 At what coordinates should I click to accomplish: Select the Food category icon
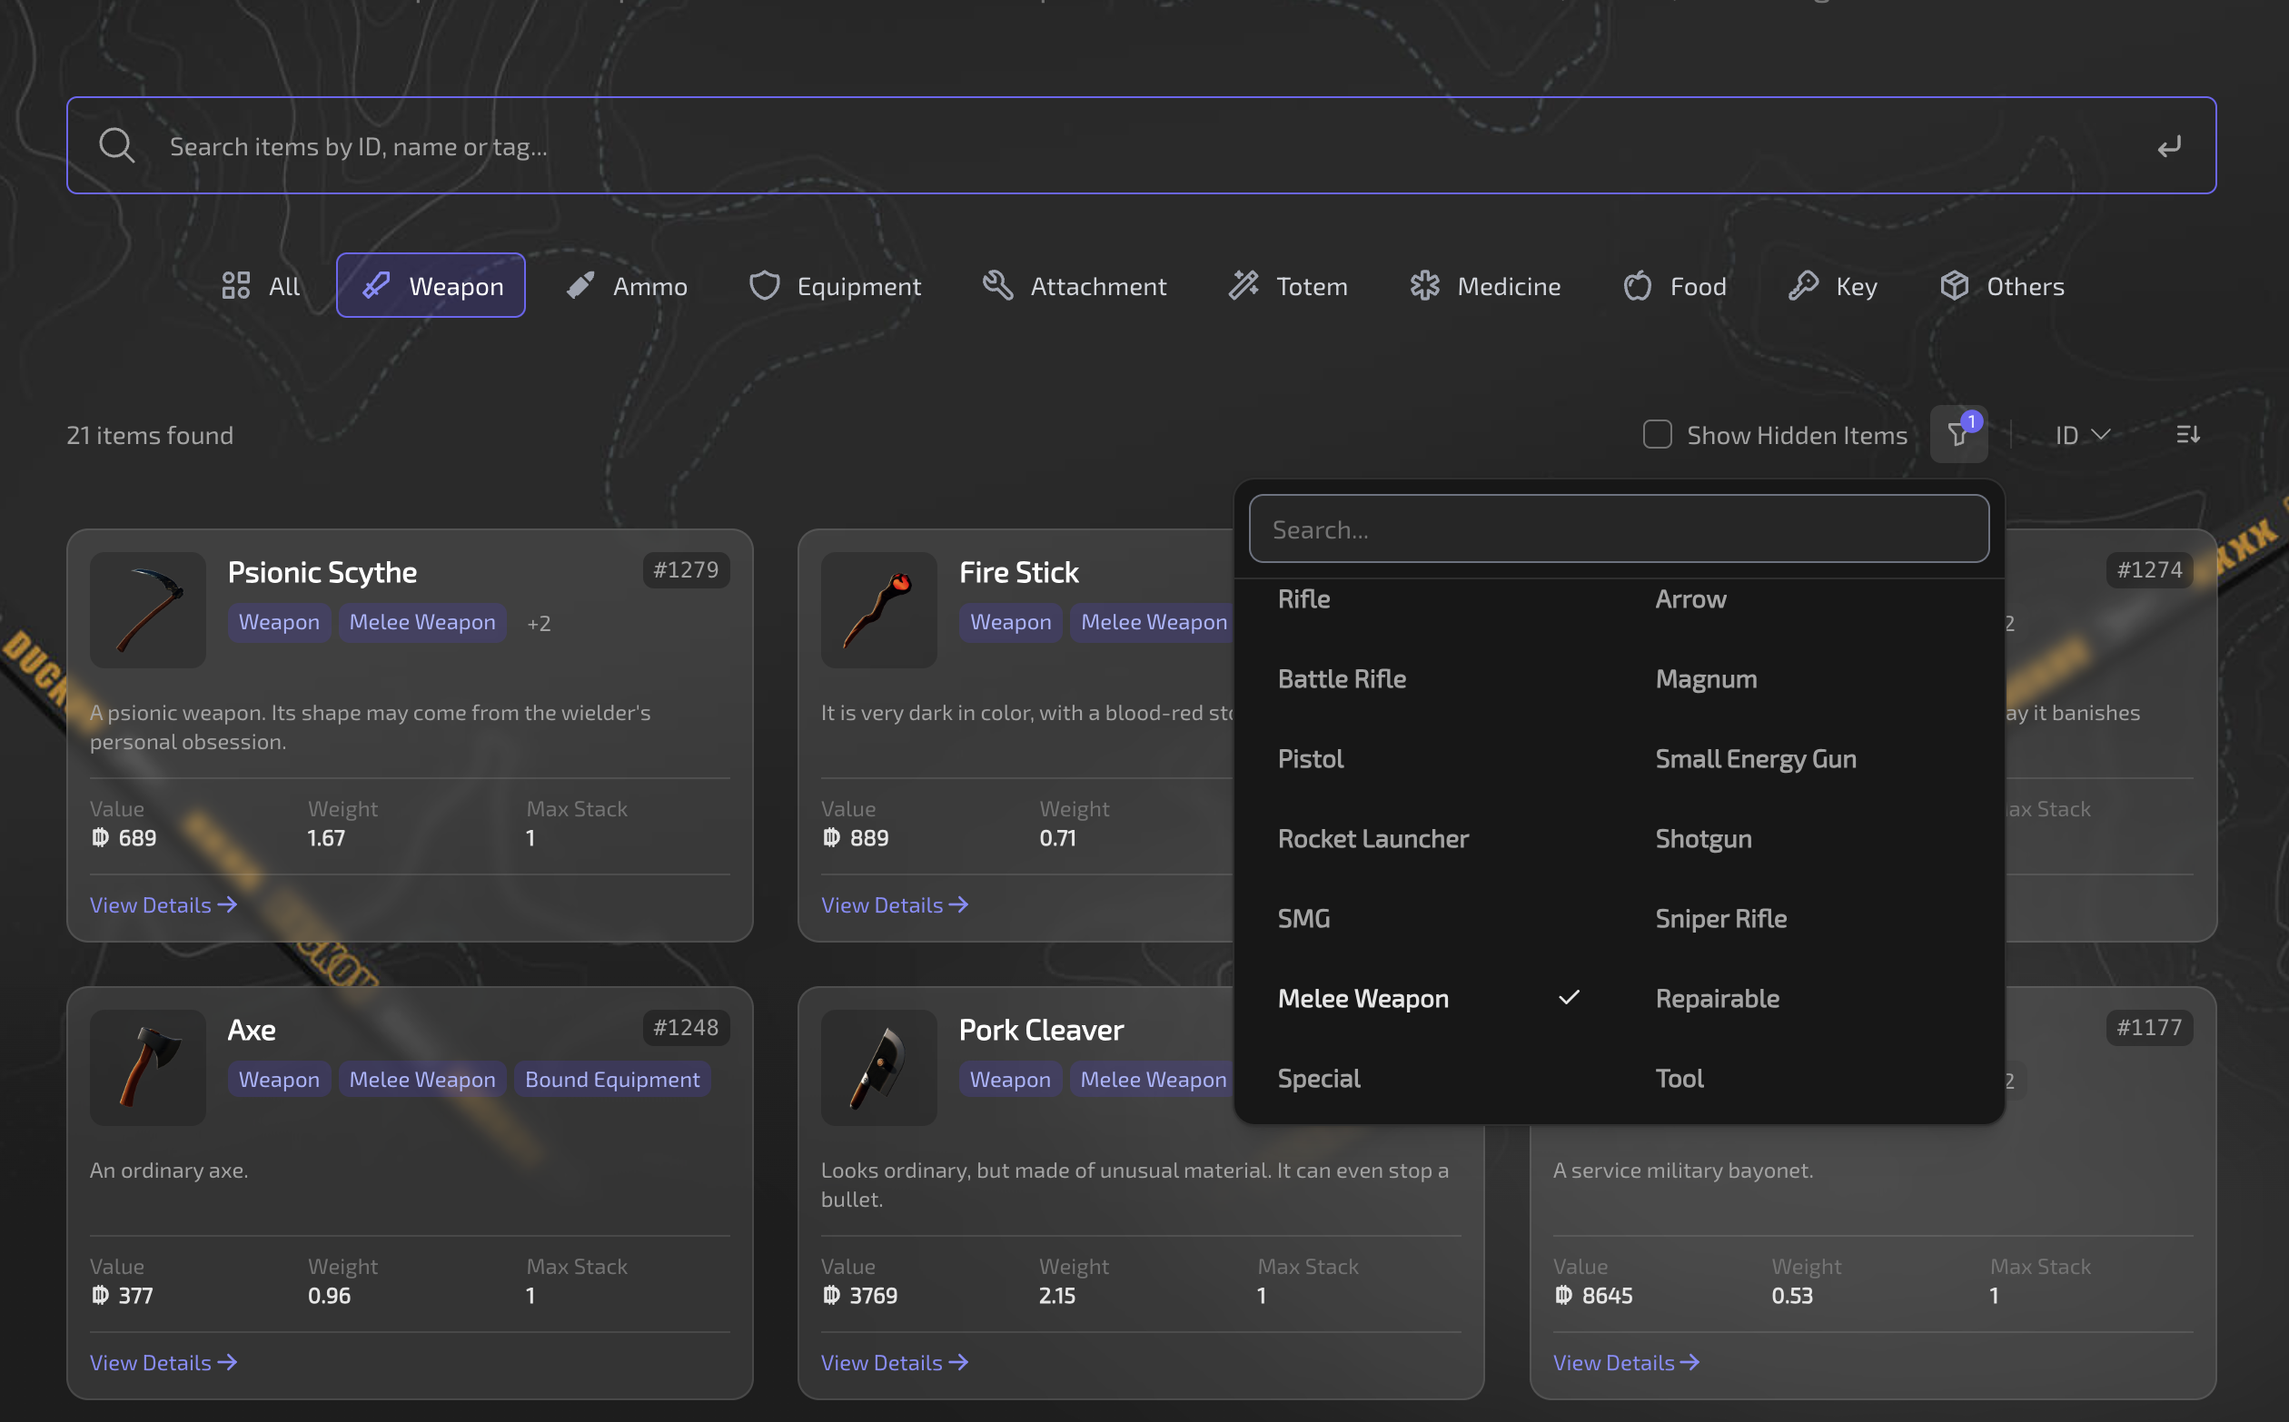[x=1636, y=285]
